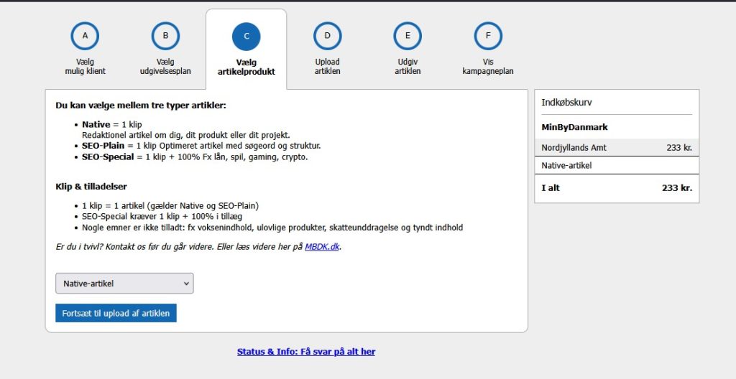Click the MinByDanmark cart heading
The height and width of the screenshot is (379, 736).
[x=574, y=127]
